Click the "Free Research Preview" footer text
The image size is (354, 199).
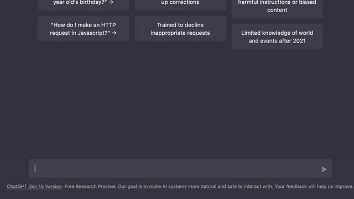pyautogui.click(x=90, y=187)
